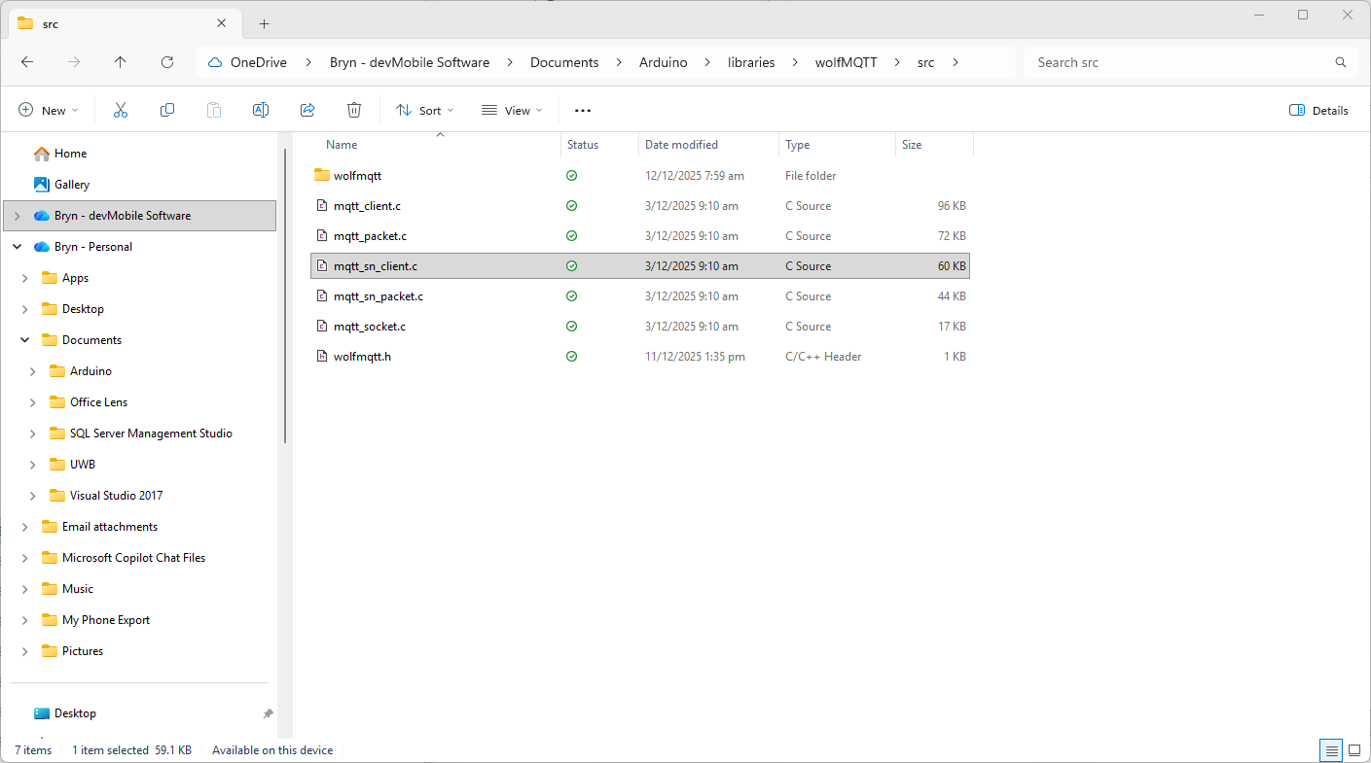Click the Copy icon in toolbar

click(167, 111)
